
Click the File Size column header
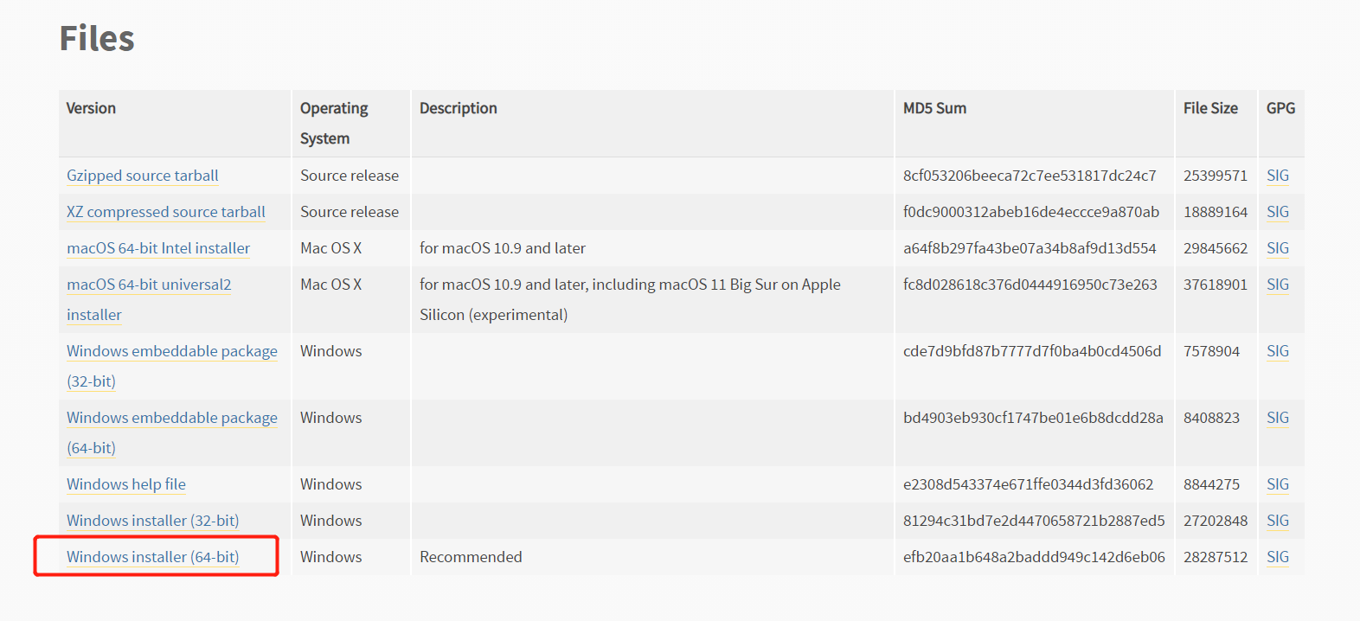click(x=1210, y=108)
